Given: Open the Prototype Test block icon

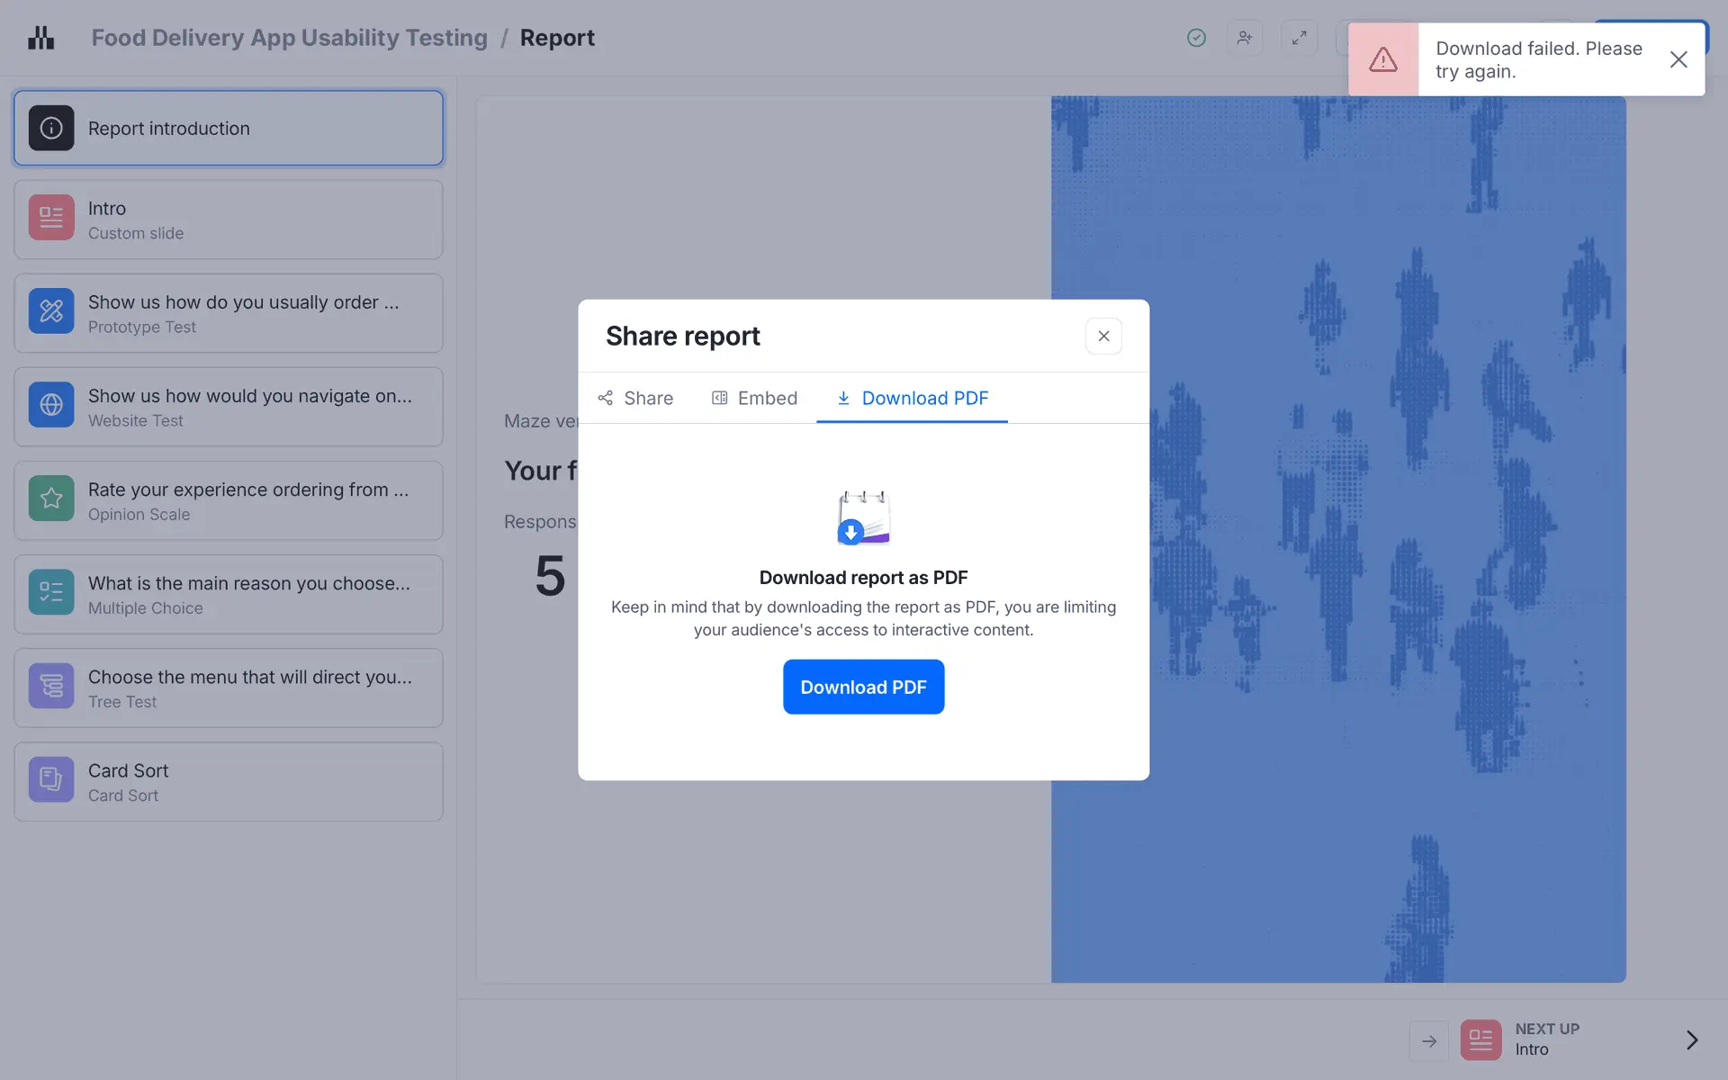Looking at the screenshot, I should (51, 311).
